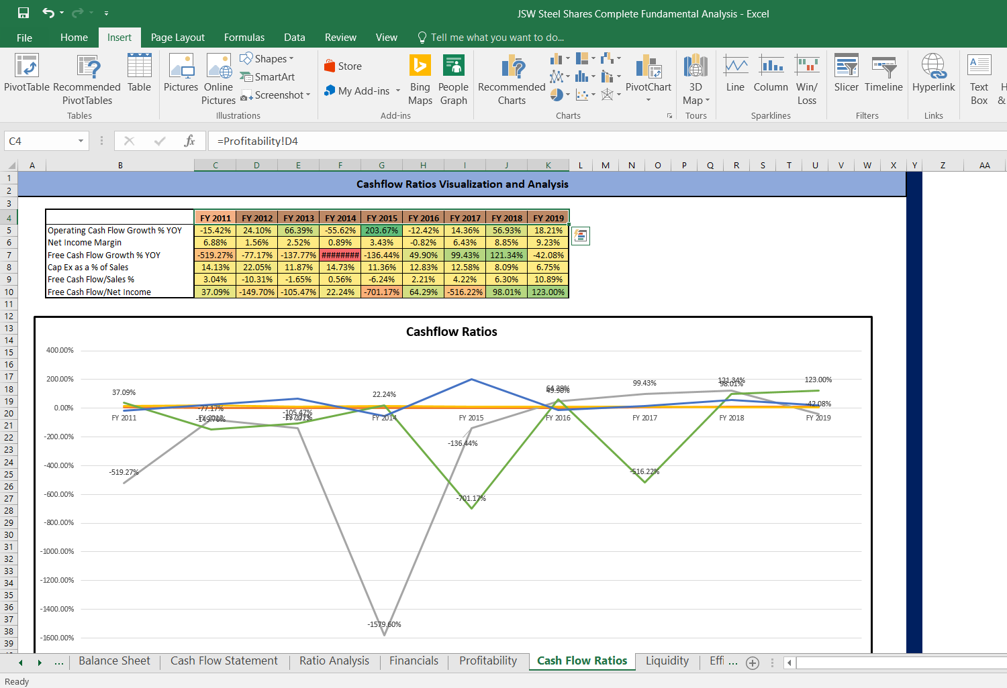The width and height of the screenshot is (1007, 688).
Task: Switch to the Data ribbon tab
Action: (295, 38)
